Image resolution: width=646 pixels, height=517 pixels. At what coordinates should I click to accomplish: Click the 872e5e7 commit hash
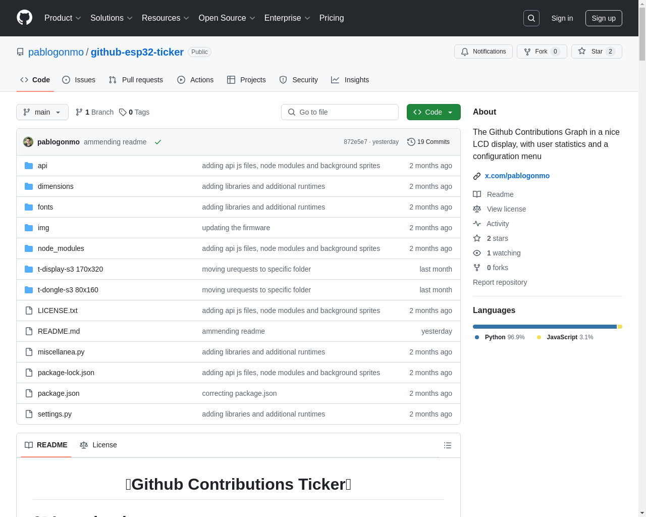[x=355, y=142]
